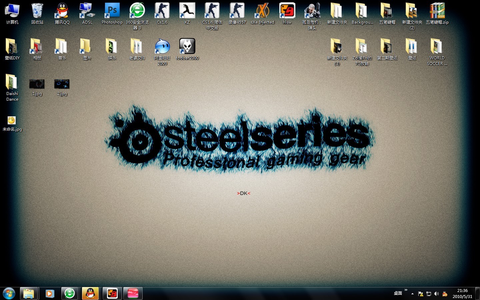Open Action Center flag tray icon
This screenshot has width=480, height=300.
coord(421,294)
